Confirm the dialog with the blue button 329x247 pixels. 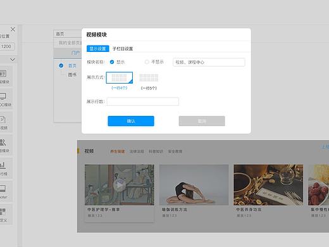[131, 121]
